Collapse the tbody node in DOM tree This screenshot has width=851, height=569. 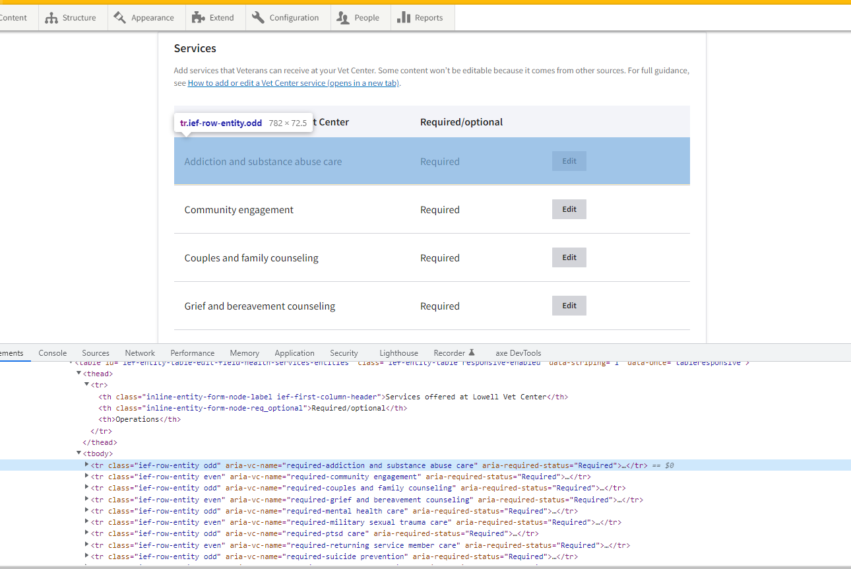(79, 453)
